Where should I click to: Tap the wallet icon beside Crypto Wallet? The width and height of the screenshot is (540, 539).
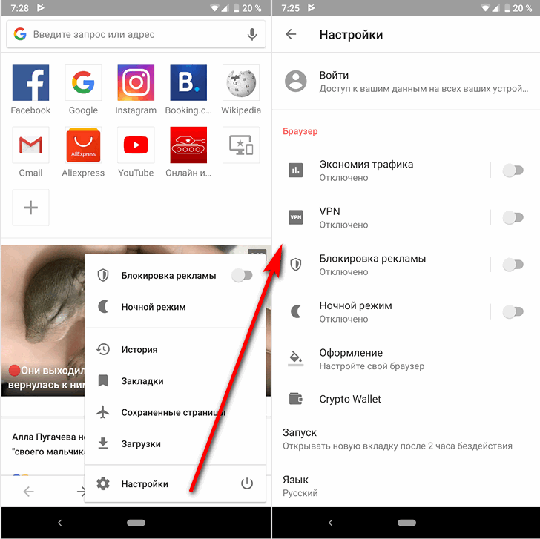point(296,399)
